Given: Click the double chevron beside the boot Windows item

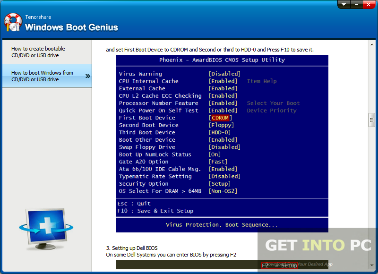Looking at the screenshot, I should (88, 76).
